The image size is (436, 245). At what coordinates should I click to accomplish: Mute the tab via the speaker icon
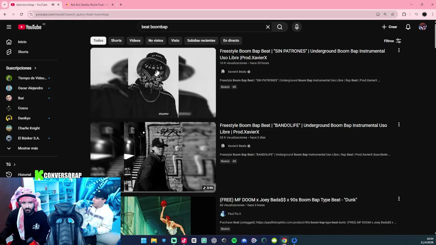[x=52, y=5]
